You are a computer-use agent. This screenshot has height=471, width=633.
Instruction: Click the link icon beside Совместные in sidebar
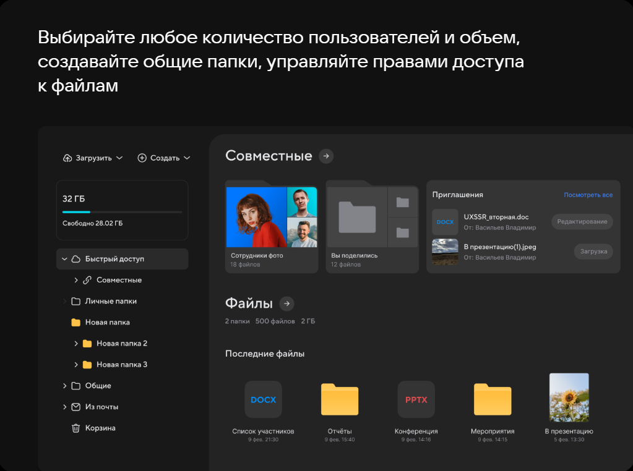click(x=87, y=280)
